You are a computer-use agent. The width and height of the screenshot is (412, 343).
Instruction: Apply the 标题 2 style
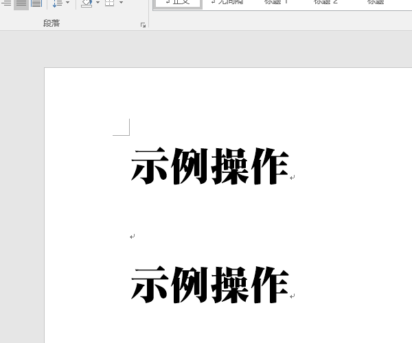click(325, 3)
